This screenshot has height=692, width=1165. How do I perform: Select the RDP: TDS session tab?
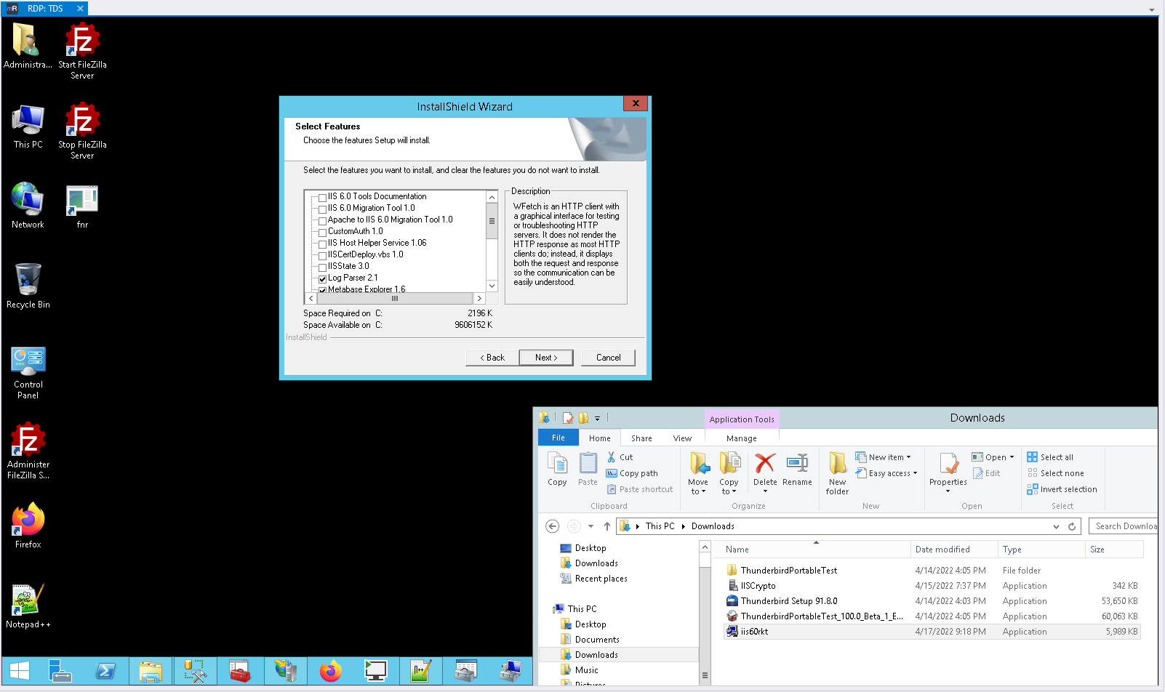[45, 9]
